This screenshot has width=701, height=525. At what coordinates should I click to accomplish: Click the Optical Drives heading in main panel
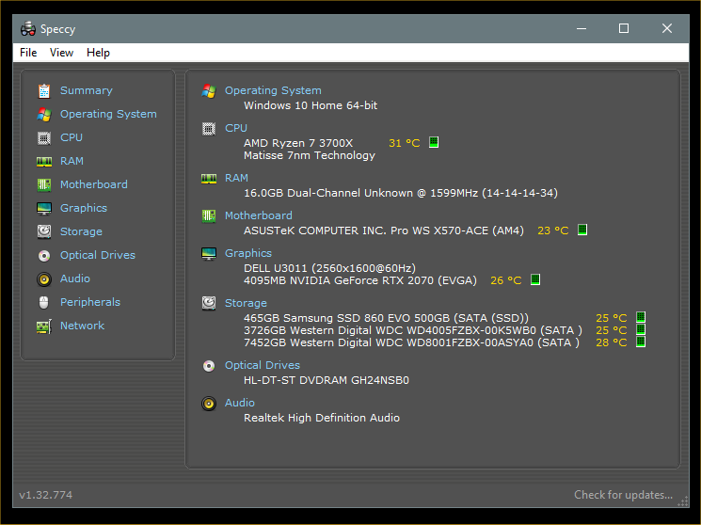click(262, 365)
